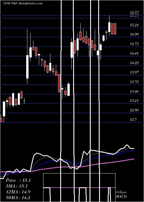Click the 'NYSE PKE MunafaSutra.com' chart title
Viewport: 144px width, 202px height.
(23, 3)
